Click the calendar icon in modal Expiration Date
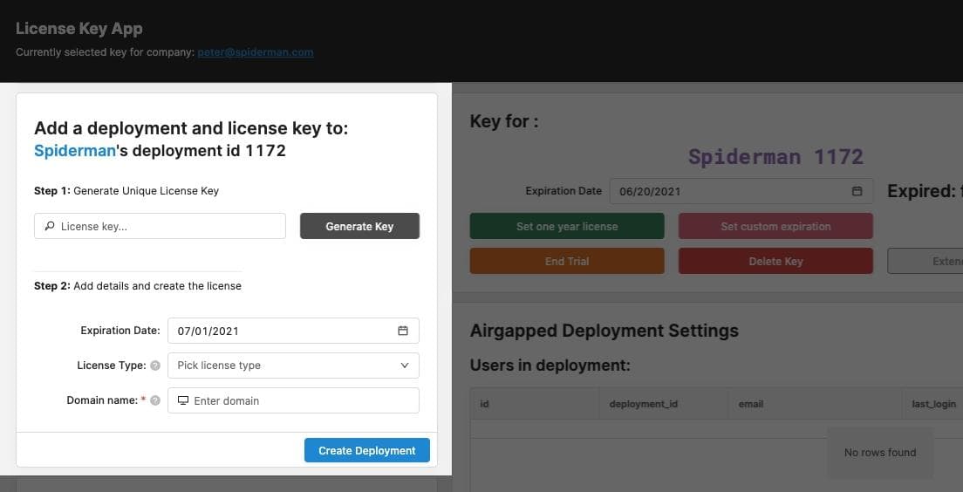This screenshot has height=492, width=963. point(403,331)
